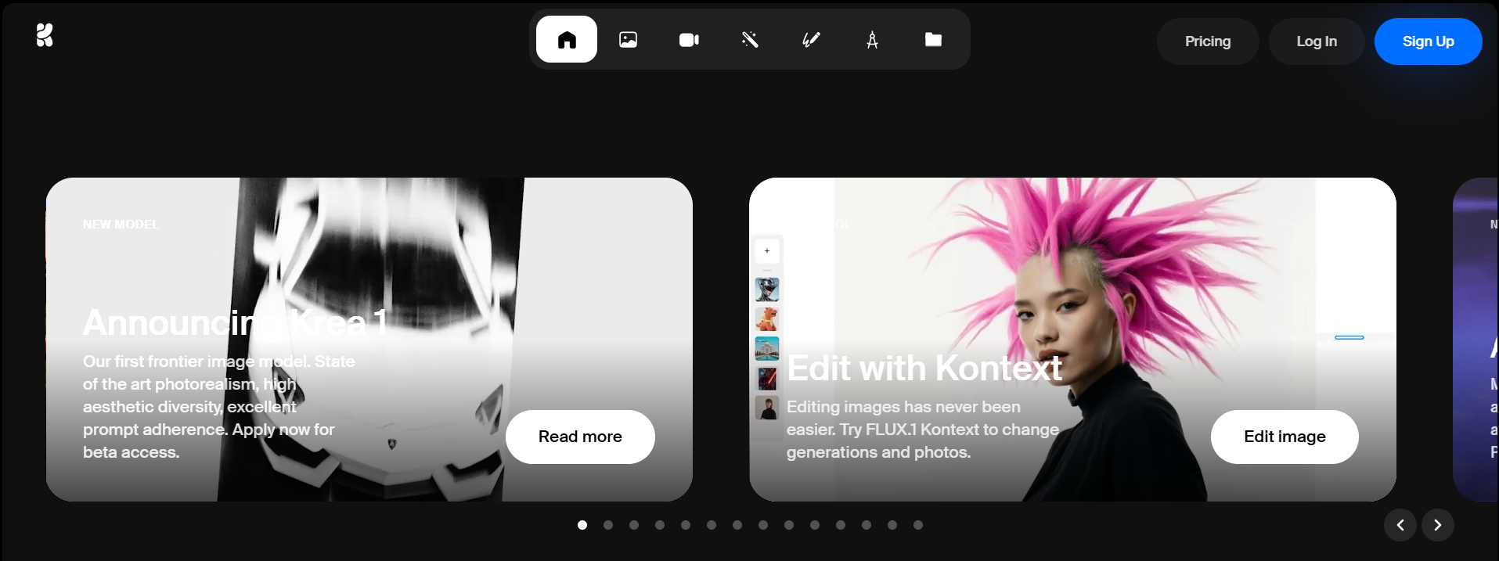Image resolution: width=1499 pixels, height=561 pixels.
Task: Open the folder Assets icon
Action: click(x=933, y=39)
